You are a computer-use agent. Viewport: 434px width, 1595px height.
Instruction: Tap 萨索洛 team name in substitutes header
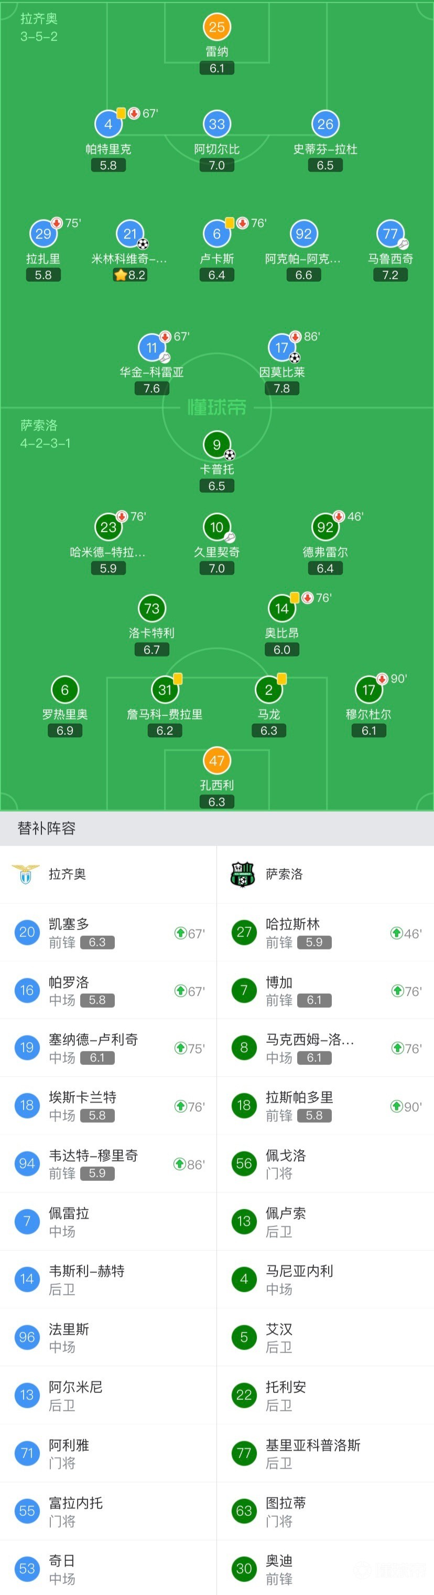(x=285, y=874)
